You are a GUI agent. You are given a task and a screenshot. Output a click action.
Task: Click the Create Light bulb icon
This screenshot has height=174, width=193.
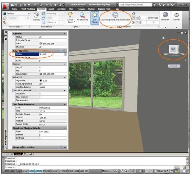[x=70, y=15]
